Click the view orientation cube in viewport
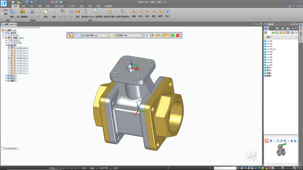 point(251,155)
